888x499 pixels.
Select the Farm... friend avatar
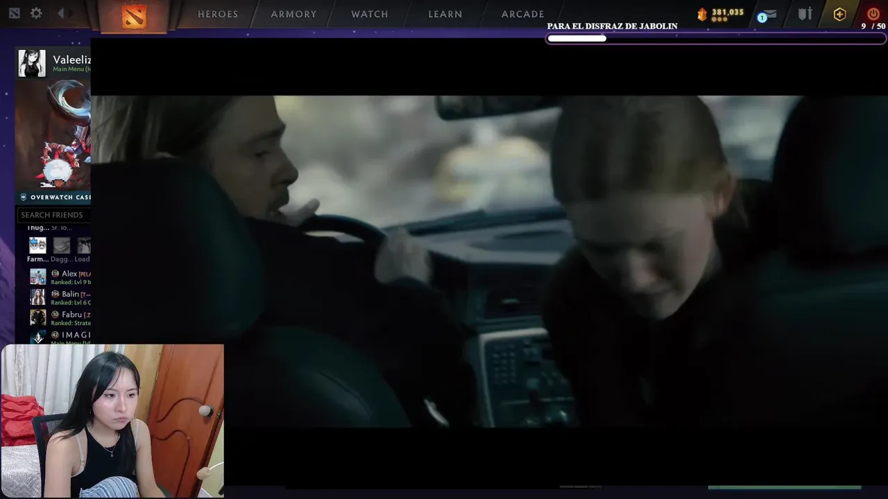(x=37, y=245)
